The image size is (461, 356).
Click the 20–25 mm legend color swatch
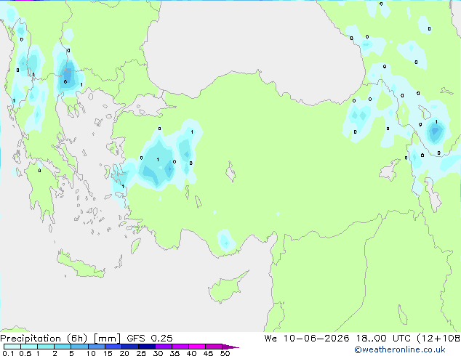[129, 347]
